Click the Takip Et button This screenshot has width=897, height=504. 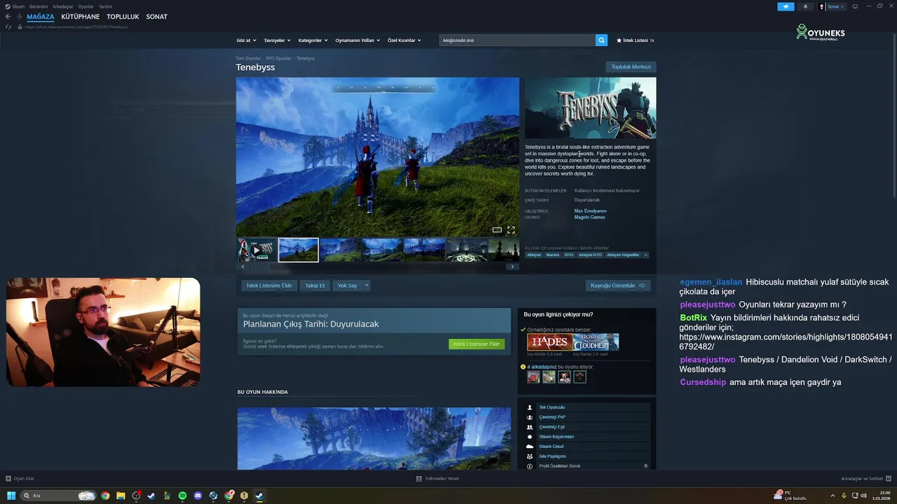point(315,286)
